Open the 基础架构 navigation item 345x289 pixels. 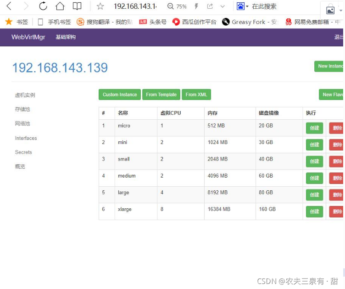pyautogui.click(x=66, y=37)
